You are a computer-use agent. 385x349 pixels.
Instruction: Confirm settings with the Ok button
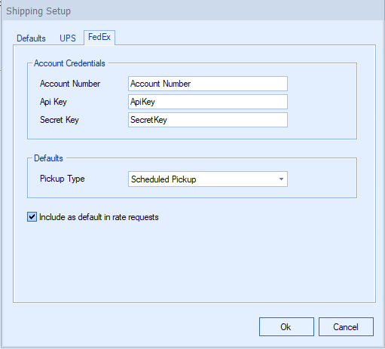(x=286, y=326)
